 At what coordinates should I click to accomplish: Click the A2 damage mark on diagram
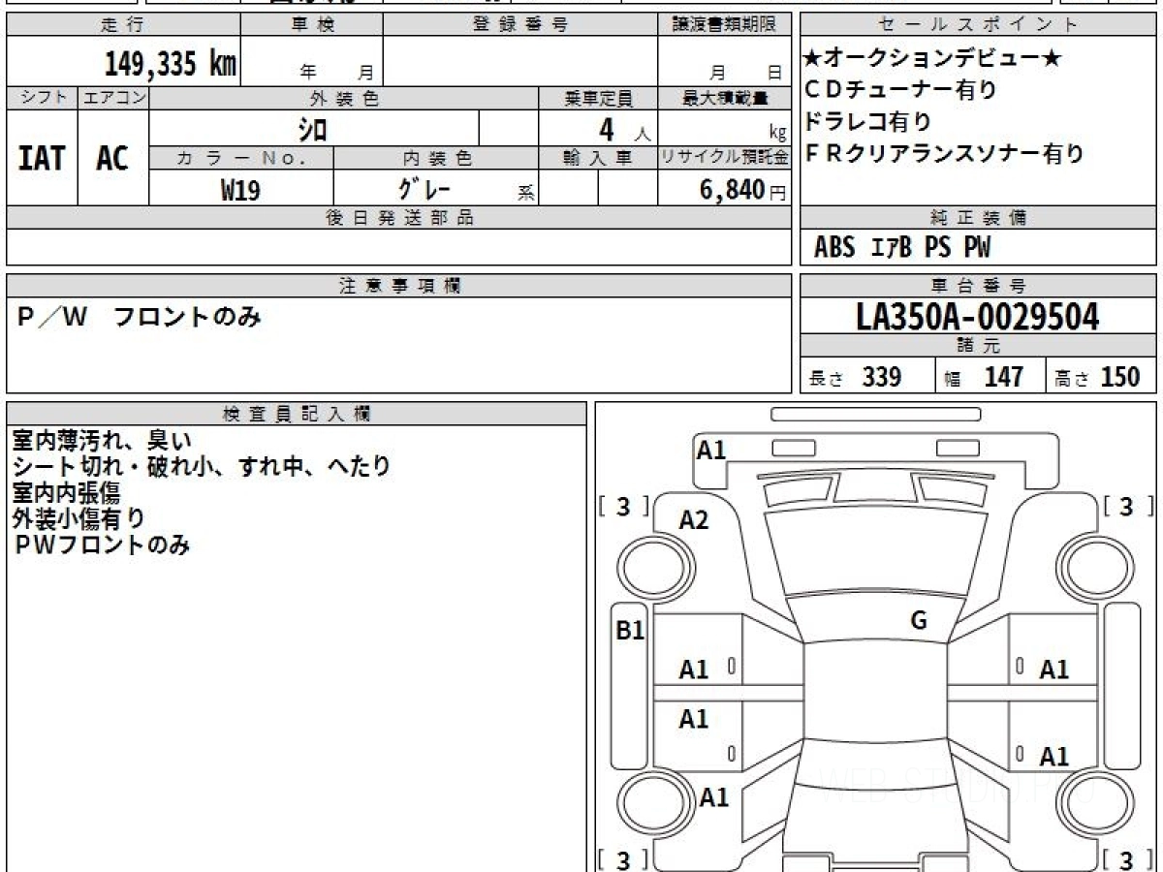point(693,520)
